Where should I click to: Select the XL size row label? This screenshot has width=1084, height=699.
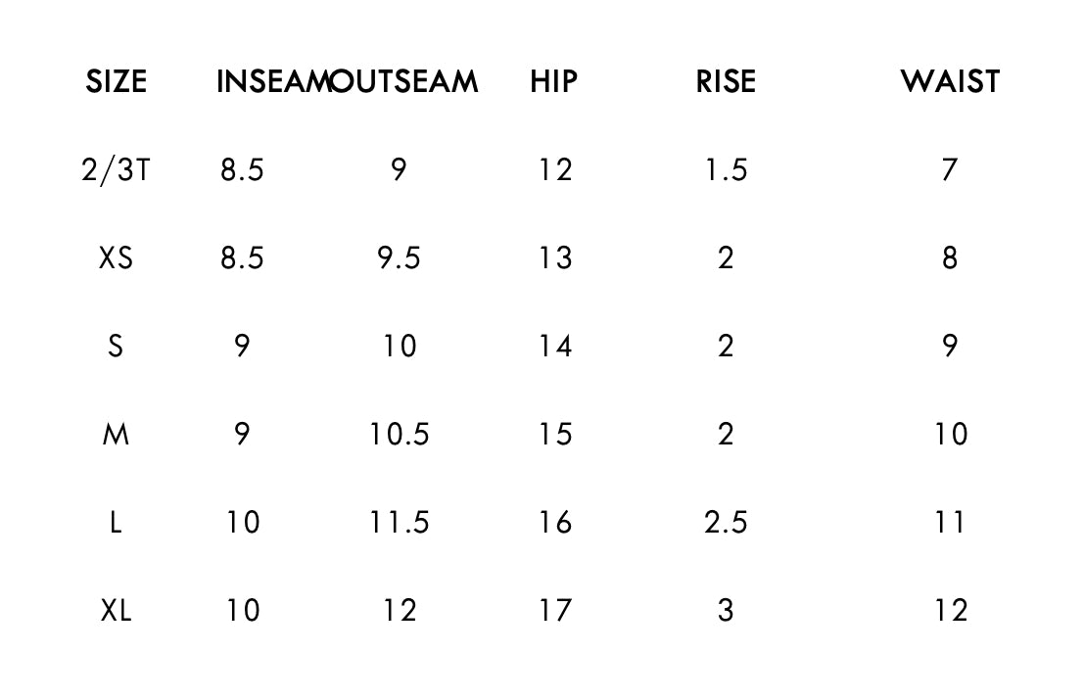116,610
